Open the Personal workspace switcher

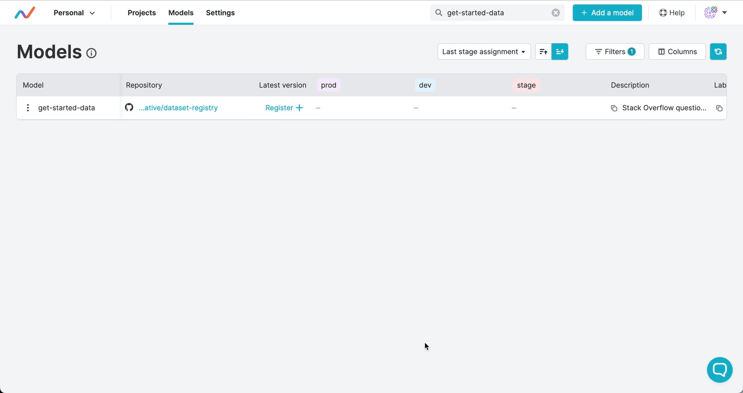[74, 12]
